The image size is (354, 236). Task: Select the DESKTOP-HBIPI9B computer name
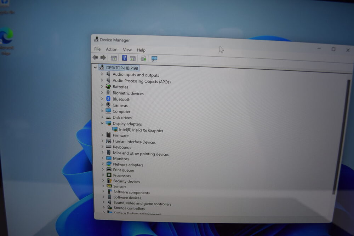[122, 68]
